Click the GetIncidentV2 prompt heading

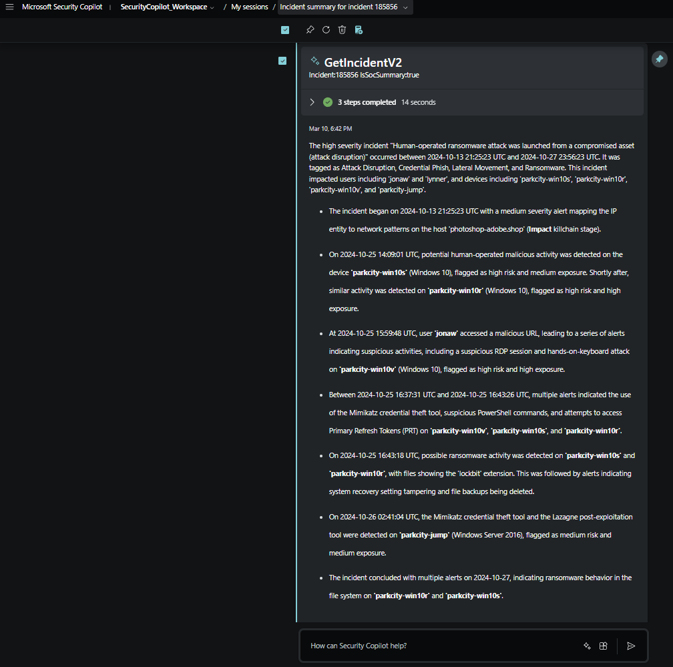363,62
